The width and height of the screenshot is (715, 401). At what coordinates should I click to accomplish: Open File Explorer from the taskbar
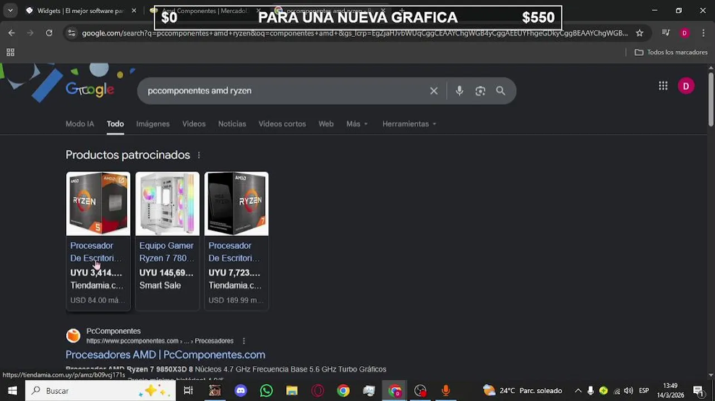pyautogui.click(x=292, y=390)
